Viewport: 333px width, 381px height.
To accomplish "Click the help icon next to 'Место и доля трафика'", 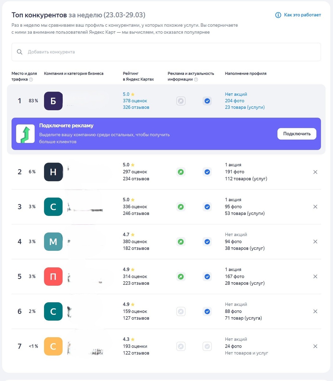I will pyautogui.click(x=31, y=80).
